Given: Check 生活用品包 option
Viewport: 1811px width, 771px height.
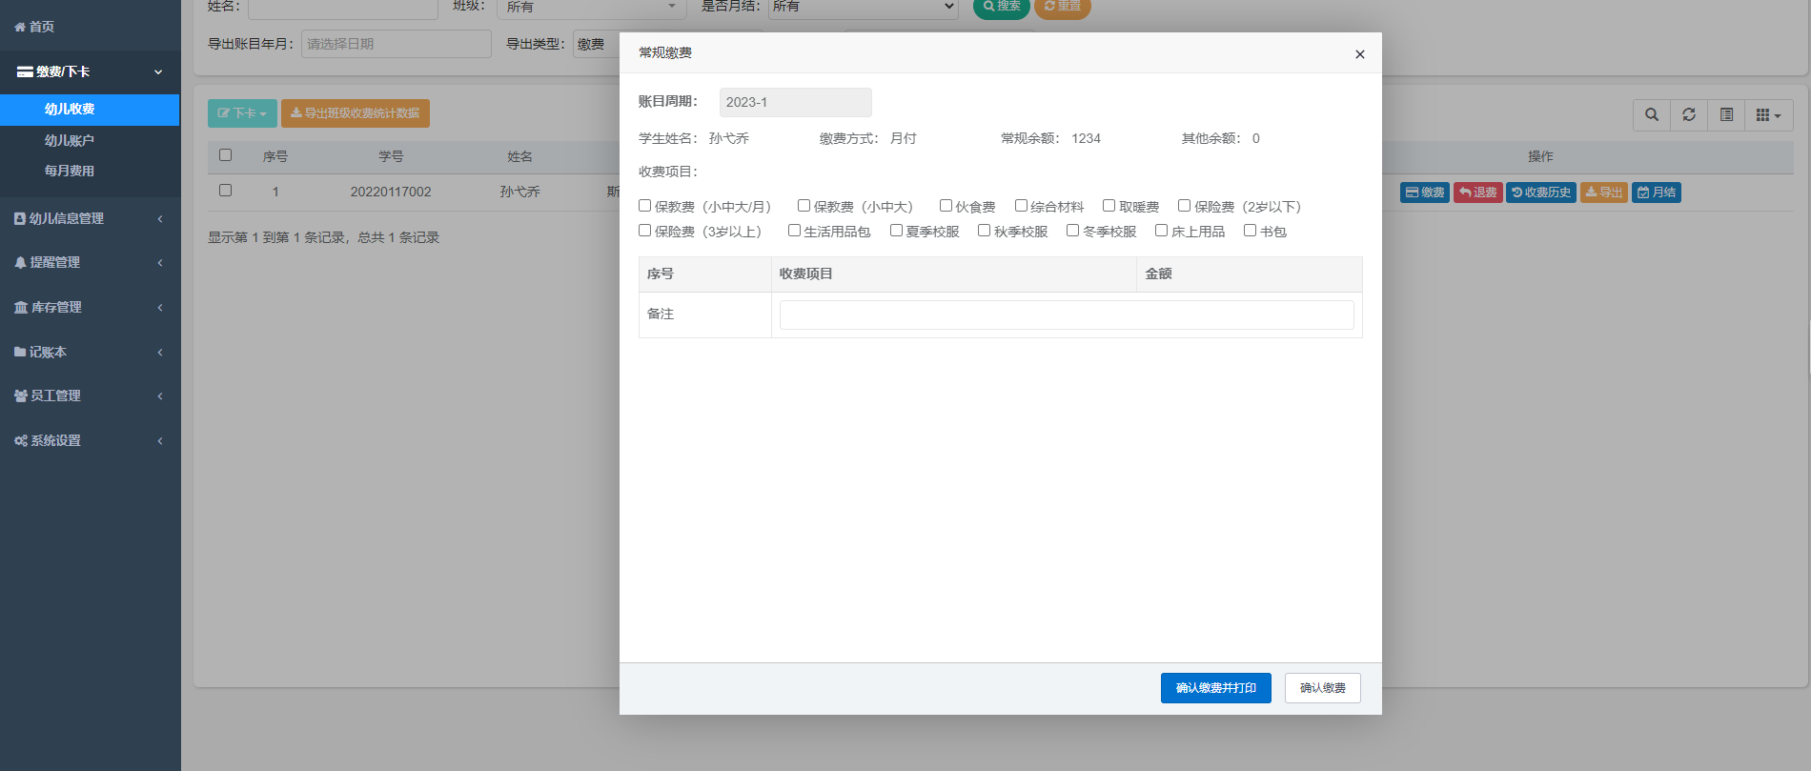Looking at the screenshot, I should tap(795, 230).
